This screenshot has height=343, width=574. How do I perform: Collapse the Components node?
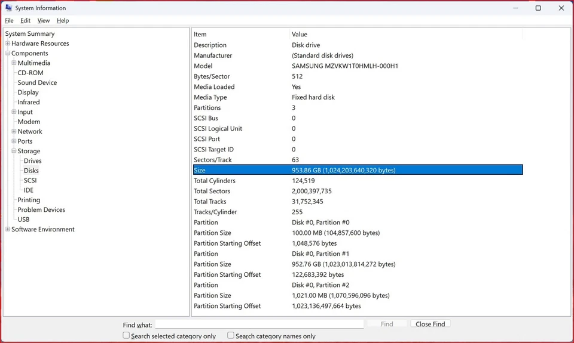click(x=8, y=53)
